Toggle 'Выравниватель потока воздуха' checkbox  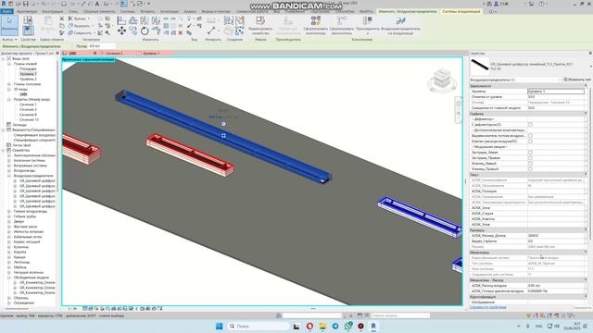pyautogui.click(x=530, y=136)
